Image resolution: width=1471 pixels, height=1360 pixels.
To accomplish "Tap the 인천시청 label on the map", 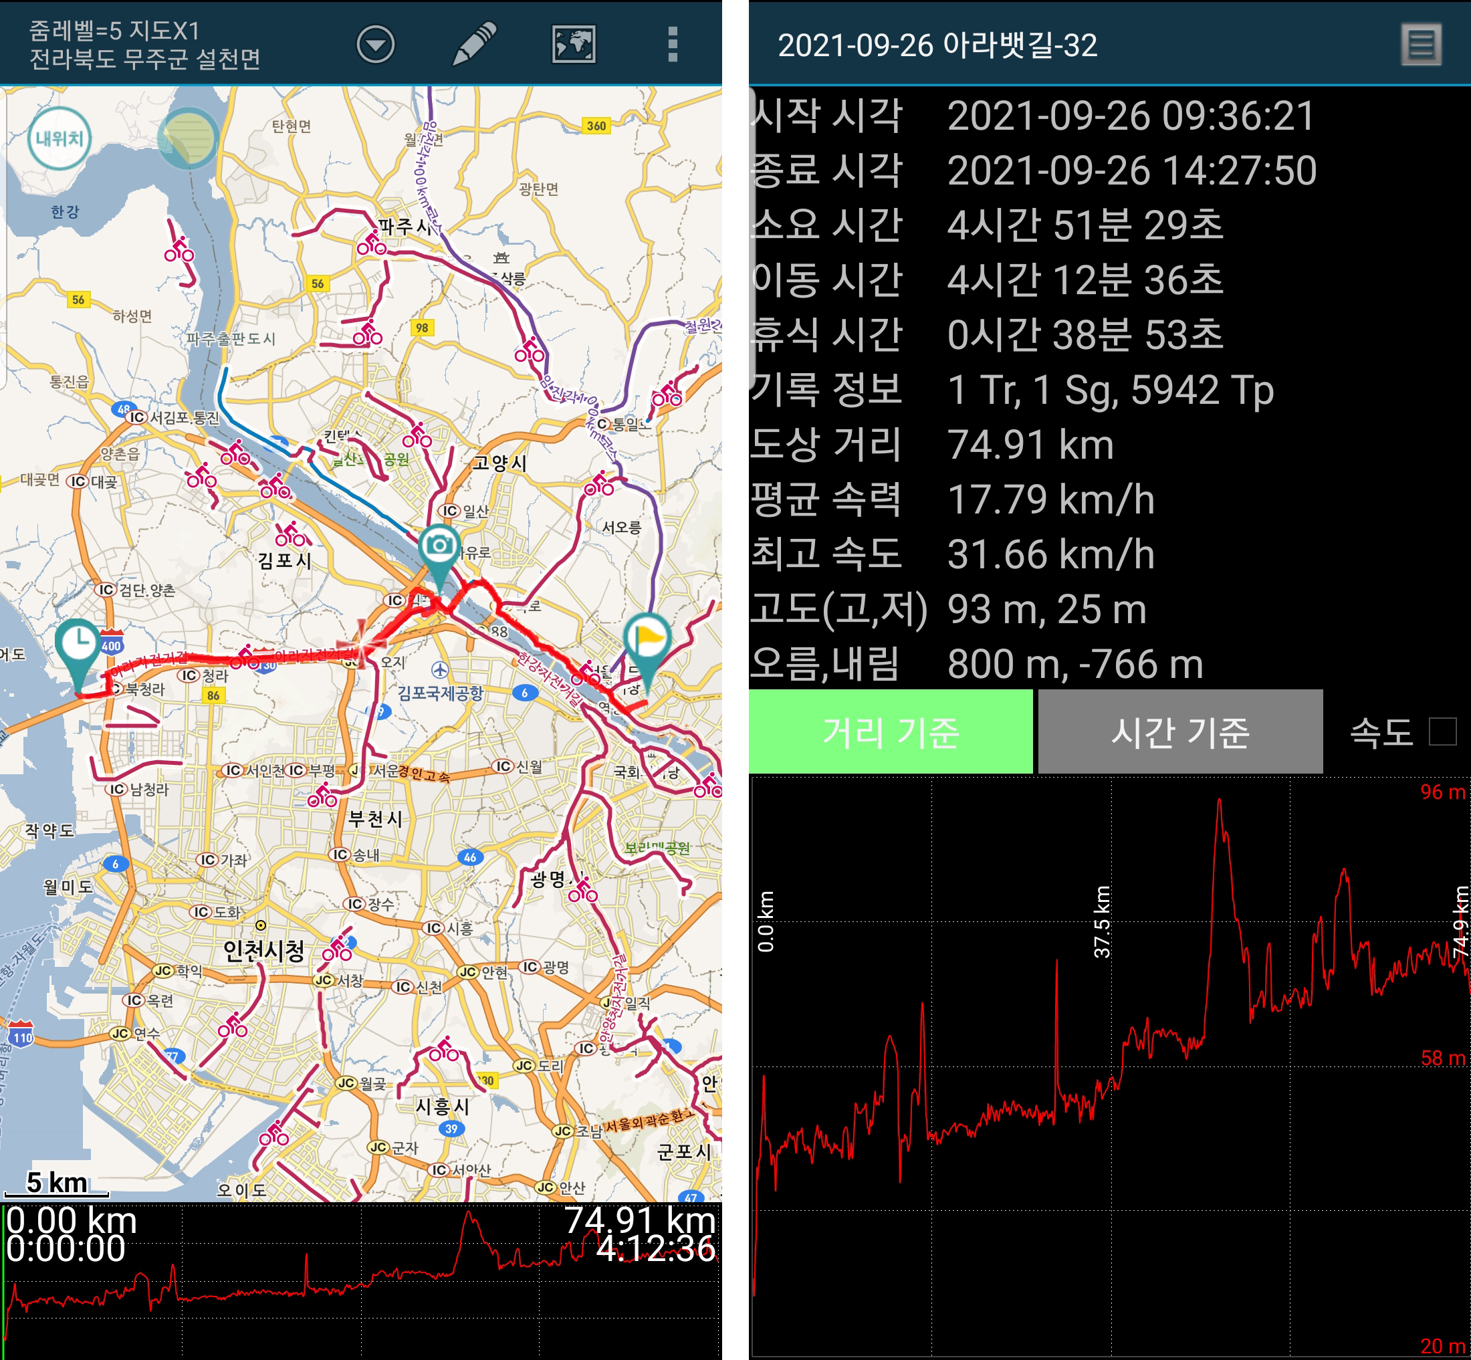I will click(264, 950).
